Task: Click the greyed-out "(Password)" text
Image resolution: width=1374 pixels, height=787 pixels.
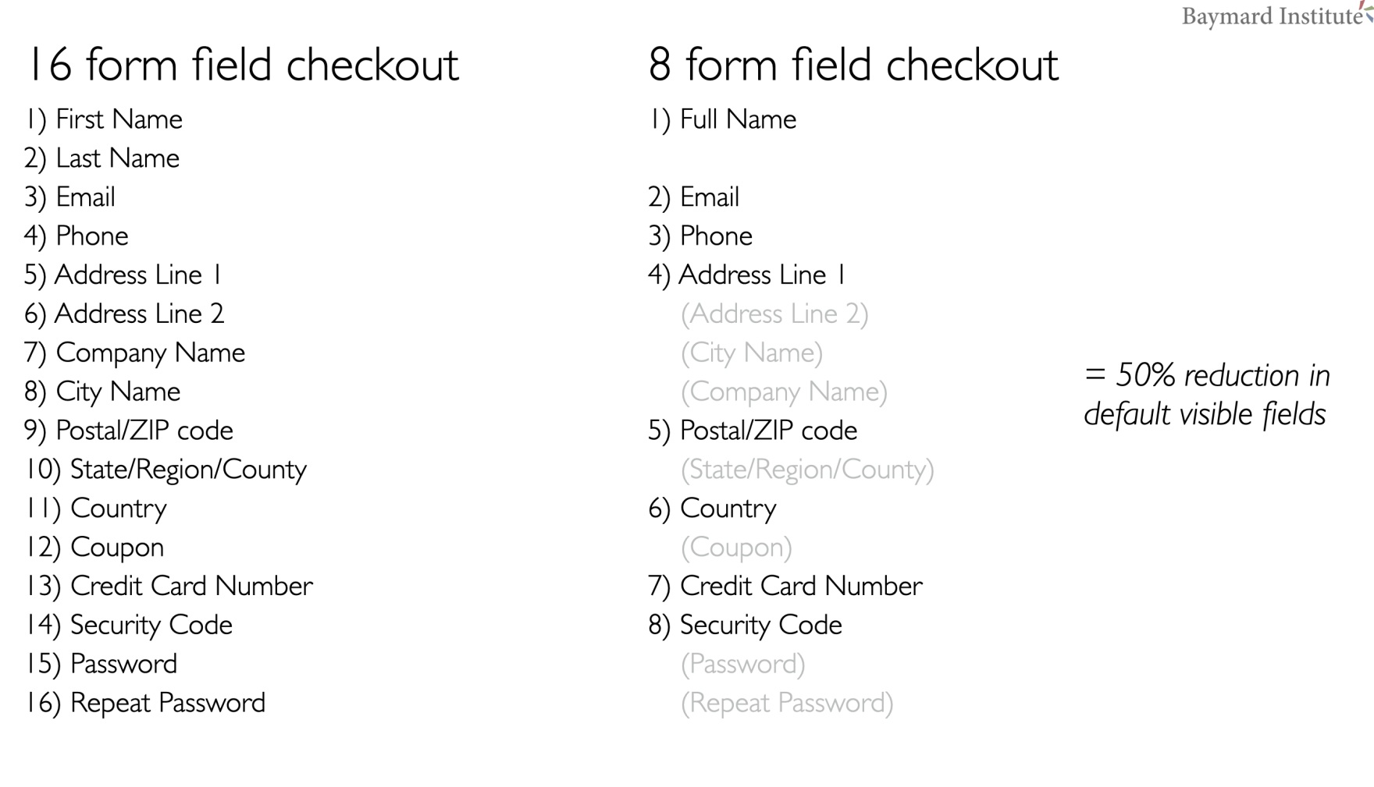Action: 742,664
